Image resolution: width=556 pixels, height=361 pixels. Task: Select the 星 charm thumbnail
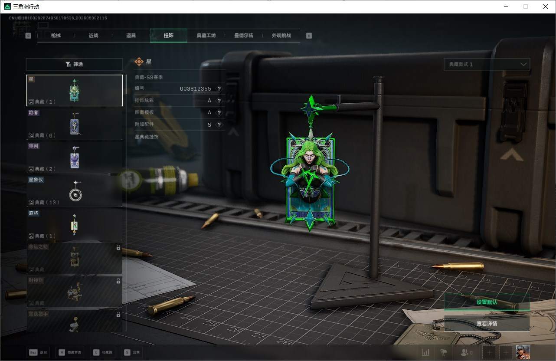tap(74, 90)
